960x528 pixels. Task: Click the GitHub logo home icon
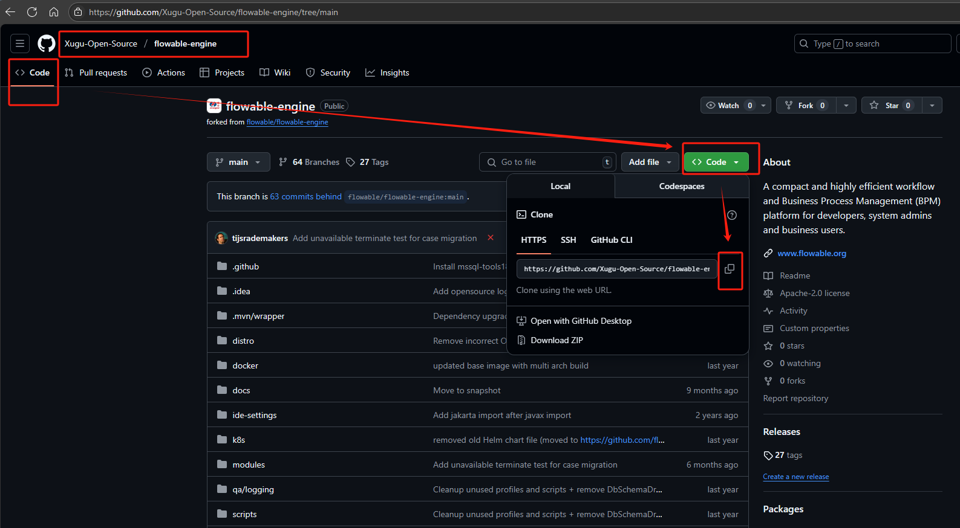[47, 43]
